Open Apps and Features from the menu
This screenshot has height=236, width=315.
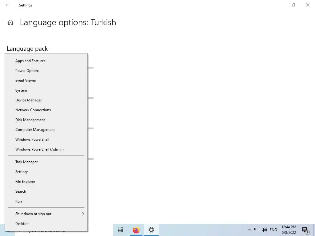click(x=46, y=61)
